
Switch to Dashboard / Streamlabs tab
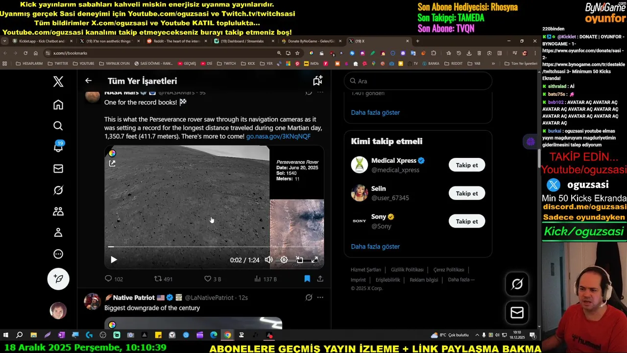(x=244, y=41)
